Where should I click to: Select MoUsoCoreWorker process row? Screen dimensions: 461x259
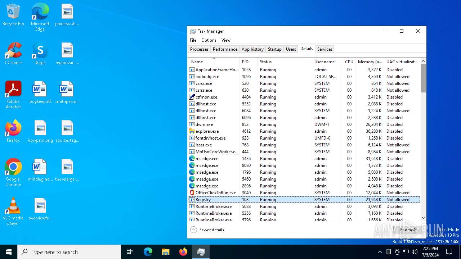click(x=304, y=152)
